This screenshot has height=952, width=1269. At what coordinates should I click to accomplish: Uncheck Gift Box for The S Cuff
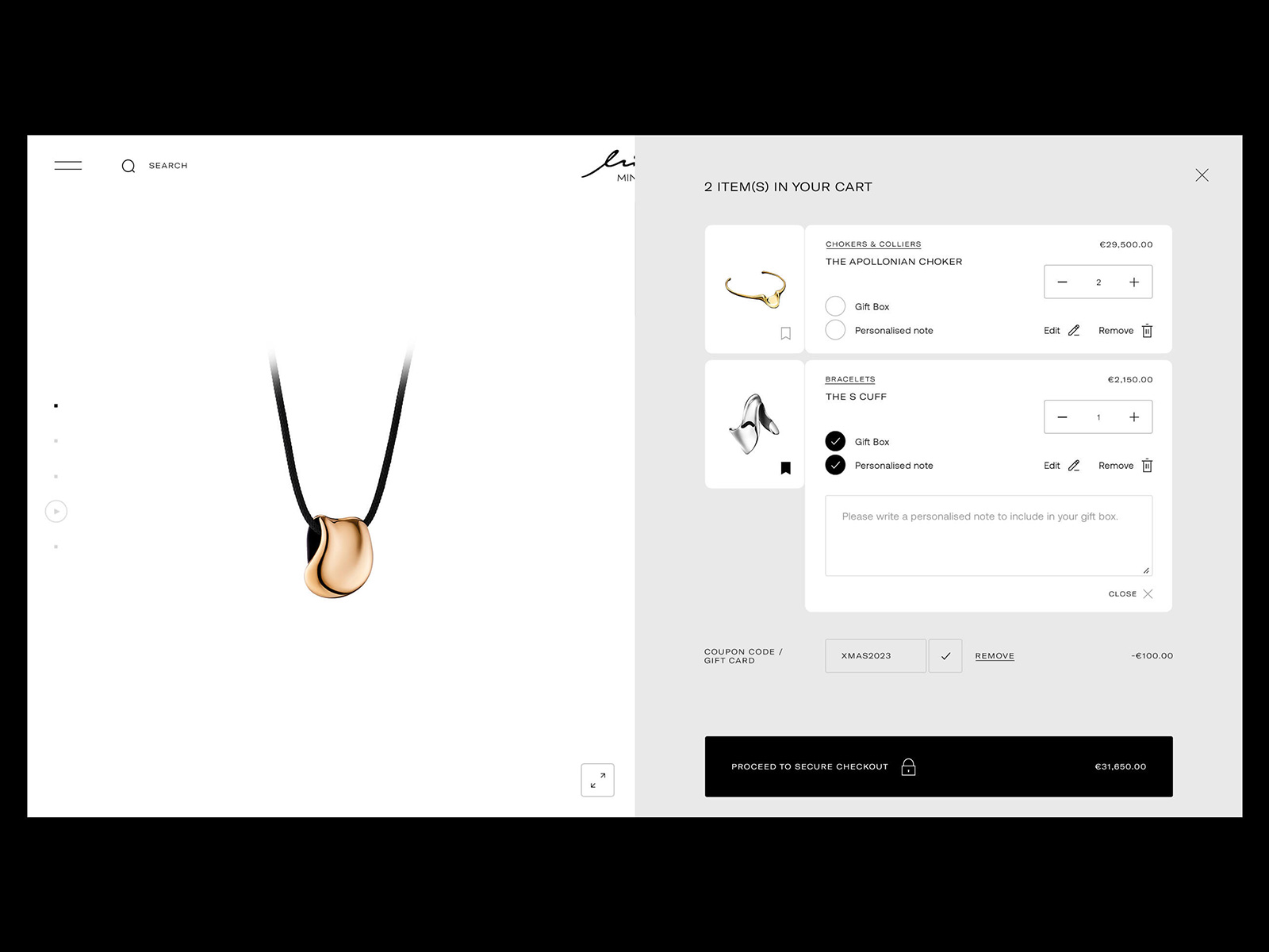click(x=835, y=441)
